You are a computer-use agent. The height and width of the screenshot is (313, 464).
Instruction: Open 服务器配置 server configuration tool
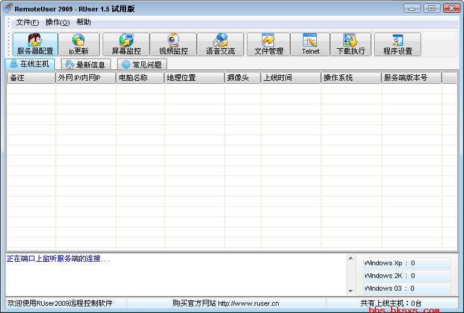point(36,45)
